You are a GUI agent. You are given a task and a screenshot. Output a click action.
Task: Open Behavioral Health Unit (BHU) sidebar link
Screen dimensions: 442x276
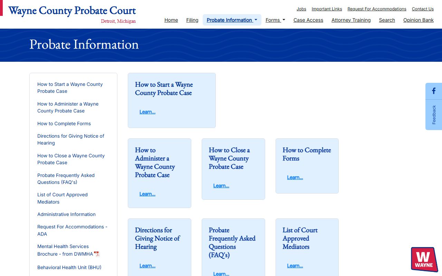69,267
